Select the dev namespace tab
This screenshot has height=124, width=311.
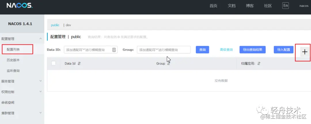(x=68, y=25)
